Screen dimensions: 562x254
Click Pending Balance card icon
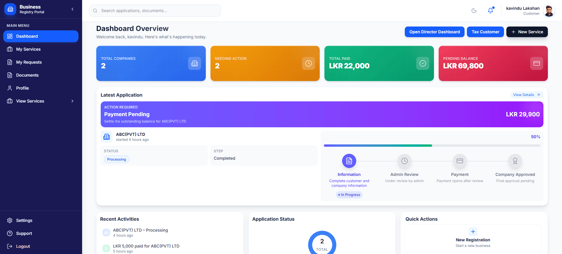click(537, 63)
